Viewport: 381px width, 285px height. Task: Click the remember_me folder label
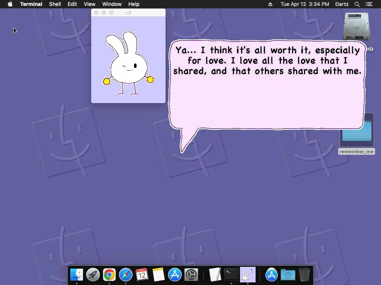pyautogui.click(x=356, y=151)
